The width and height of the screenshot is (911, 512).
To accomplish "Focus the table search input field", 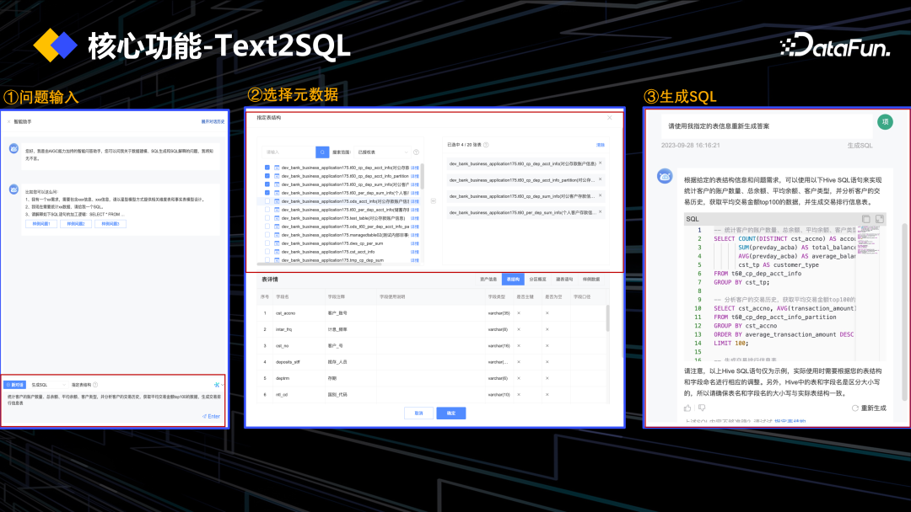I will 288,152.
